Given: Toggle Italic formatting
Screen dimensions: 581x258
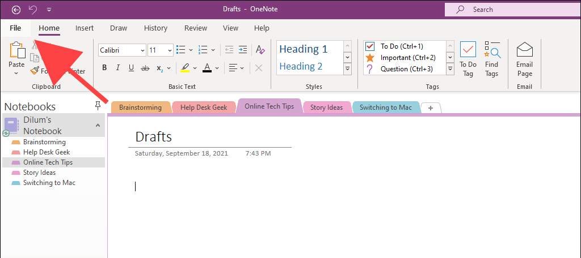Looking at the screenshot, I should point(118,68).
